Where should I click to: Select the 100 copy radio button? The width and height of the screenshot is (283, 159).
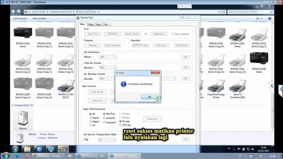(x=120, y=125)
